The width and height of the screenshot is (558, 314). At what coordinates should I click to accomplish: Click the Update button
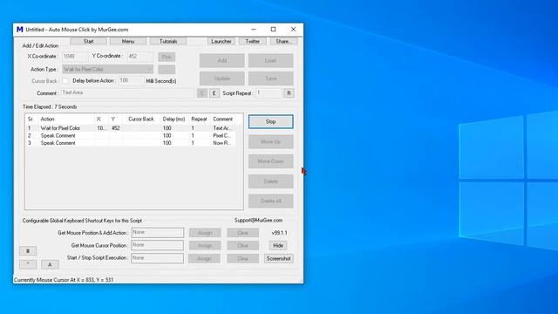tap(221, 78)
